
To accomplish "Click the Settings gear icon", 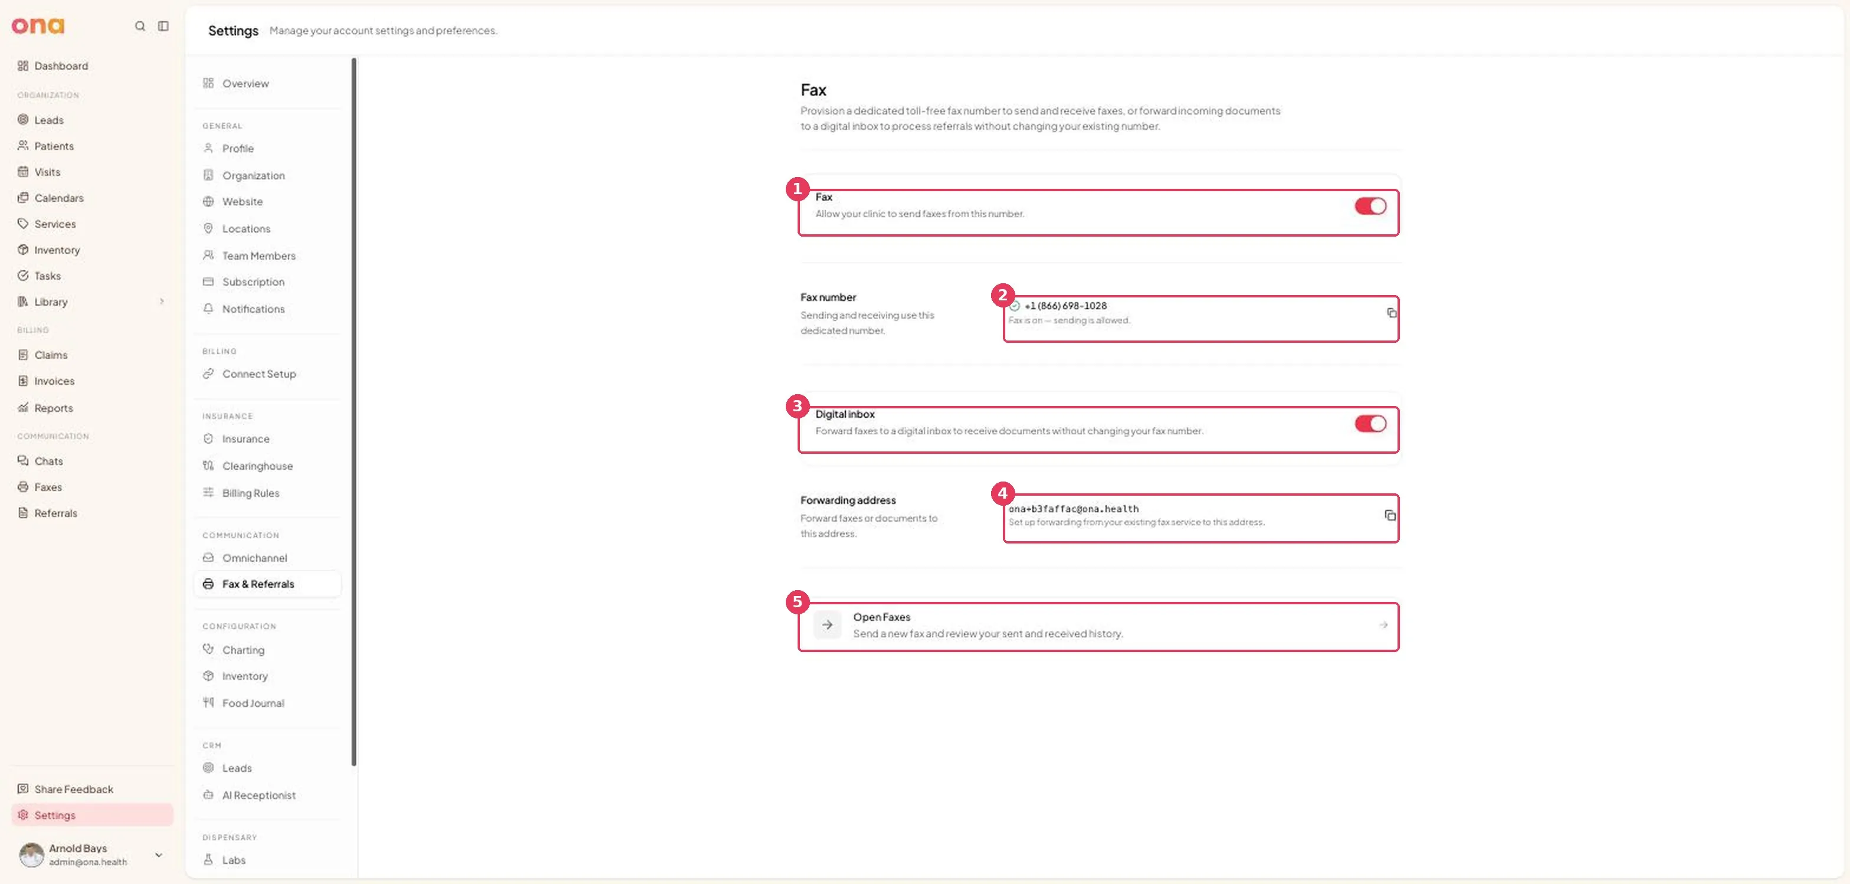I will [x=23, y=815].
